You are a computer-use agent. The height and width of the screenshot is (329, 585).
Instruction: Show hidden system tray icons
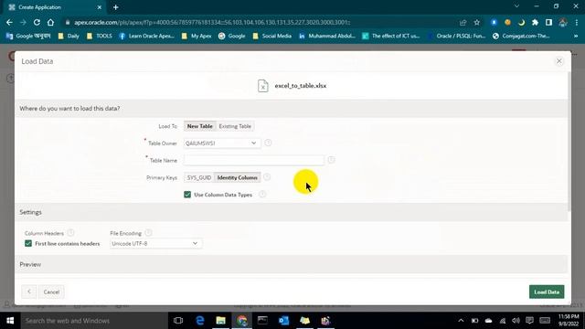[461, 321]
